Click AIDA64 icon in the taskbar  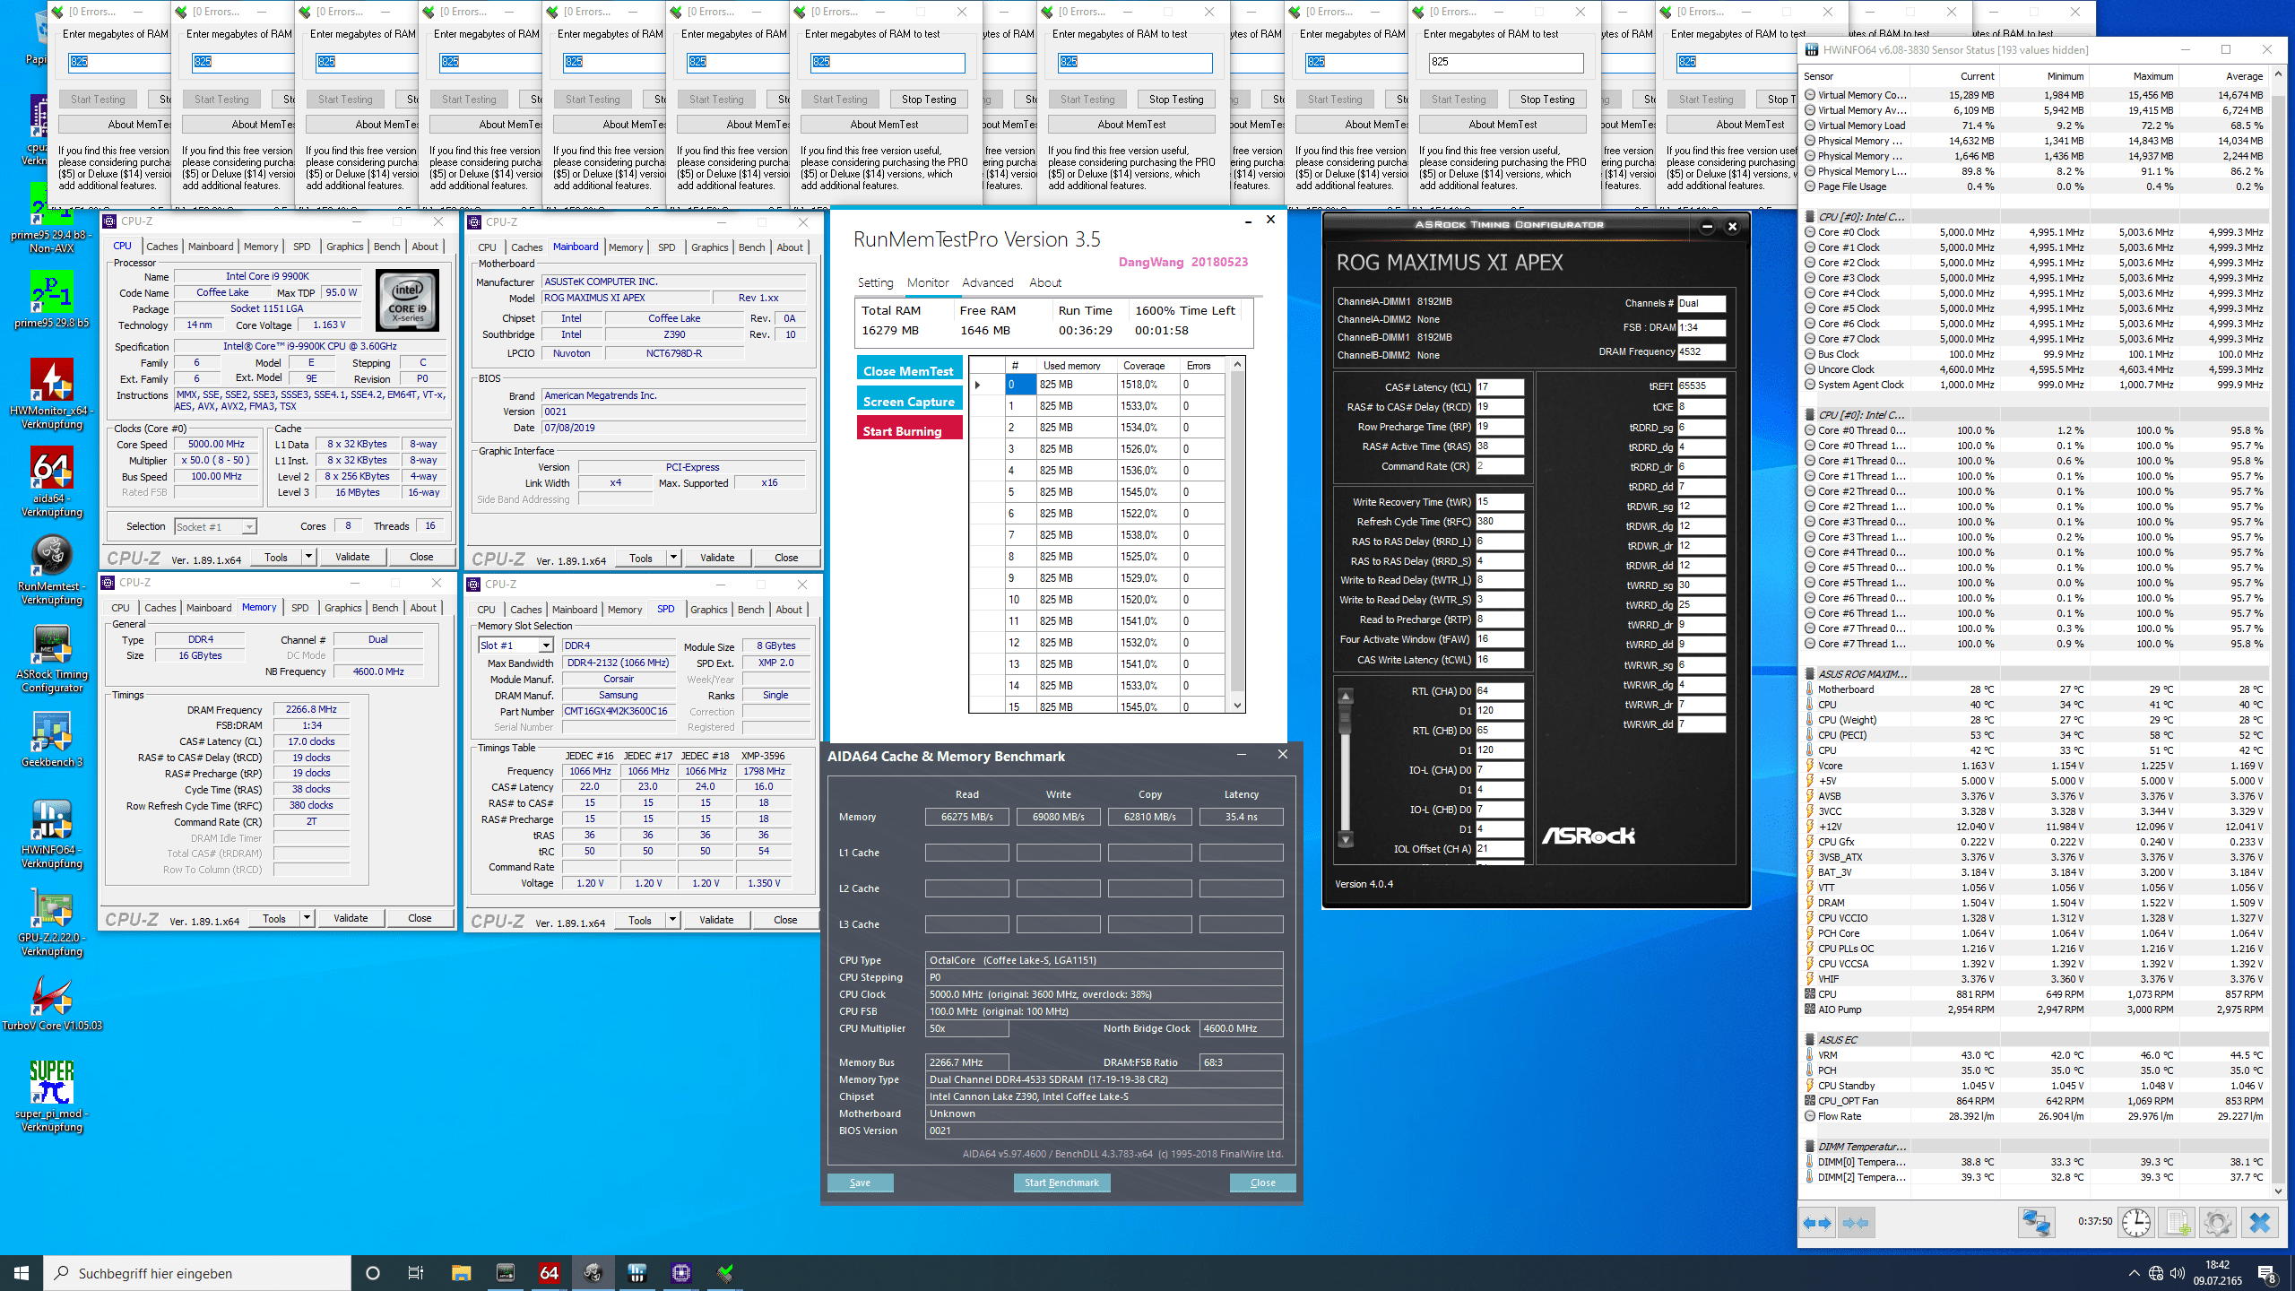click(x=550, y=1272)
